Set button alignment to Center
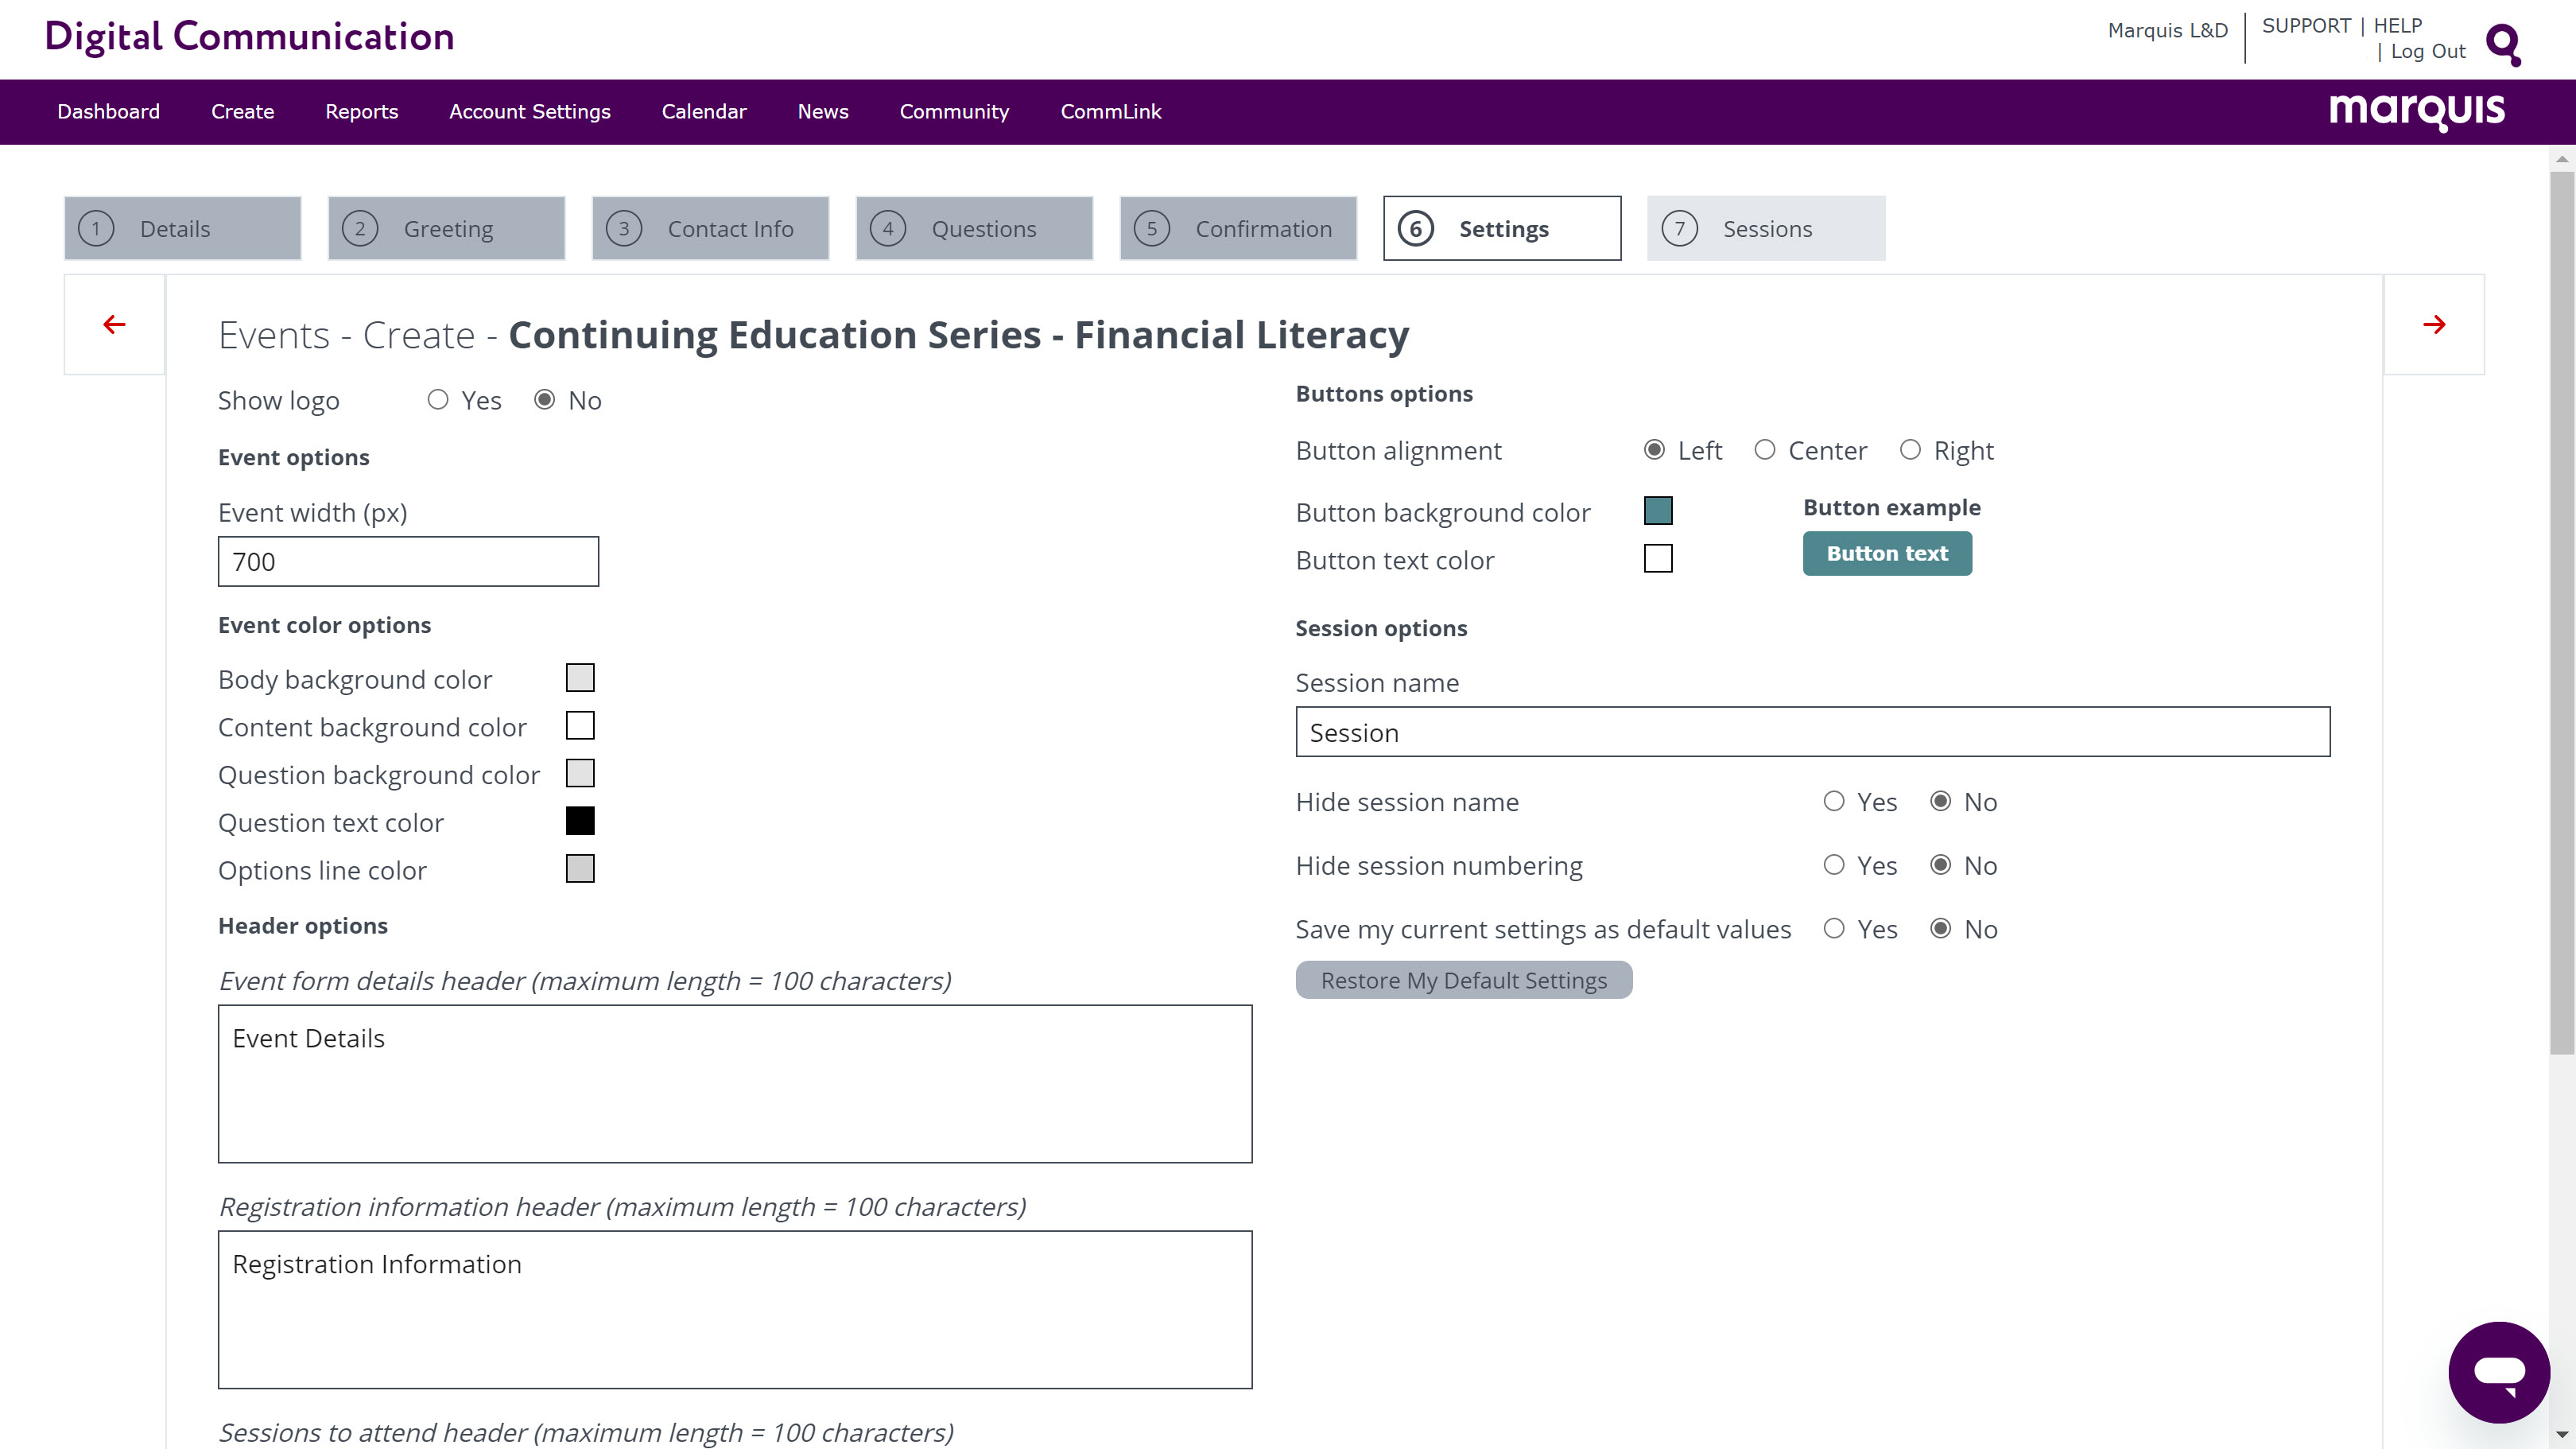The image size is (2576, 1449). coord(1765,450)
